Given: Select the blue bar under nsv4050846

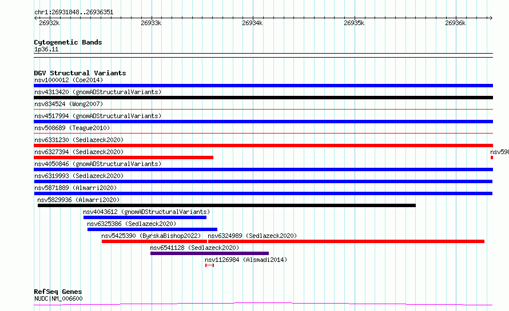Looking at the screenshot, I should click(x=263, y=169).
